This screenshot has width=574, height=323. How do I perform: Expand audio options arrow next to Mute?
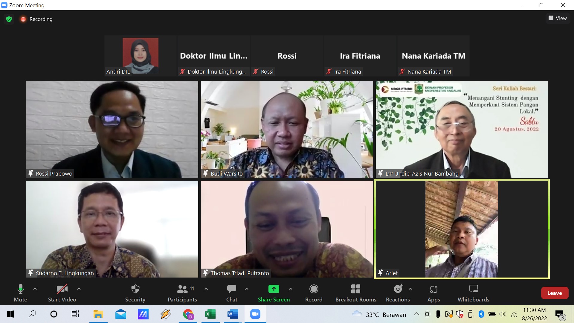[x=35, y=289]
